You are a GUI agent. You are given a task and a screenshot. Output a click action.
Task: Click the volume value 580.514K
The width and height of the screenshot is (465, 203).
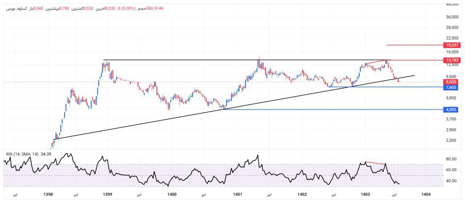coord(155,8)
